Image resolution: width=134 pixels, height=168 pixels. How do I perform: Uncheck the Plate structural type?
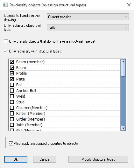[12, 79]
